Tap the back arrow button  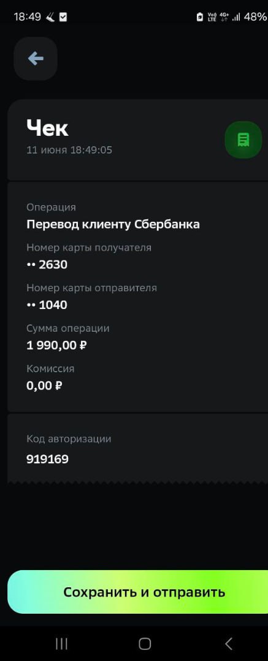(x=36, y=58)
